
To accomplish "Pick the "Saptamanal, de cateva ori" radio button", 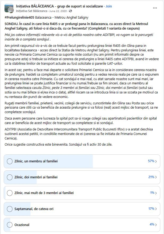I will 10,209.
